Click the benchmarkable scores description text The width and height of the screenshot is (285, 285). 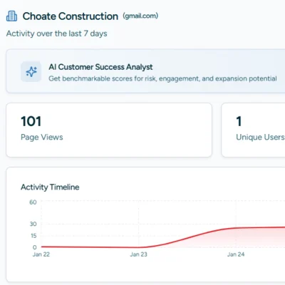[162, 78]
